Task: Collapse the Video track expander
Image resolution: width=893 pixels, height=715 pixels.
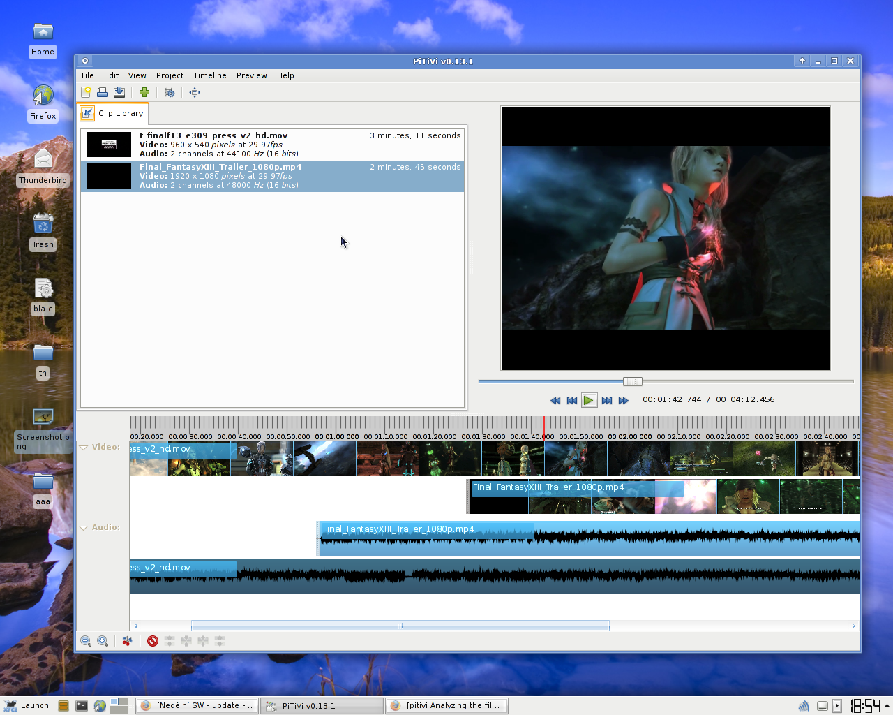Action: [x=84, y=448]
